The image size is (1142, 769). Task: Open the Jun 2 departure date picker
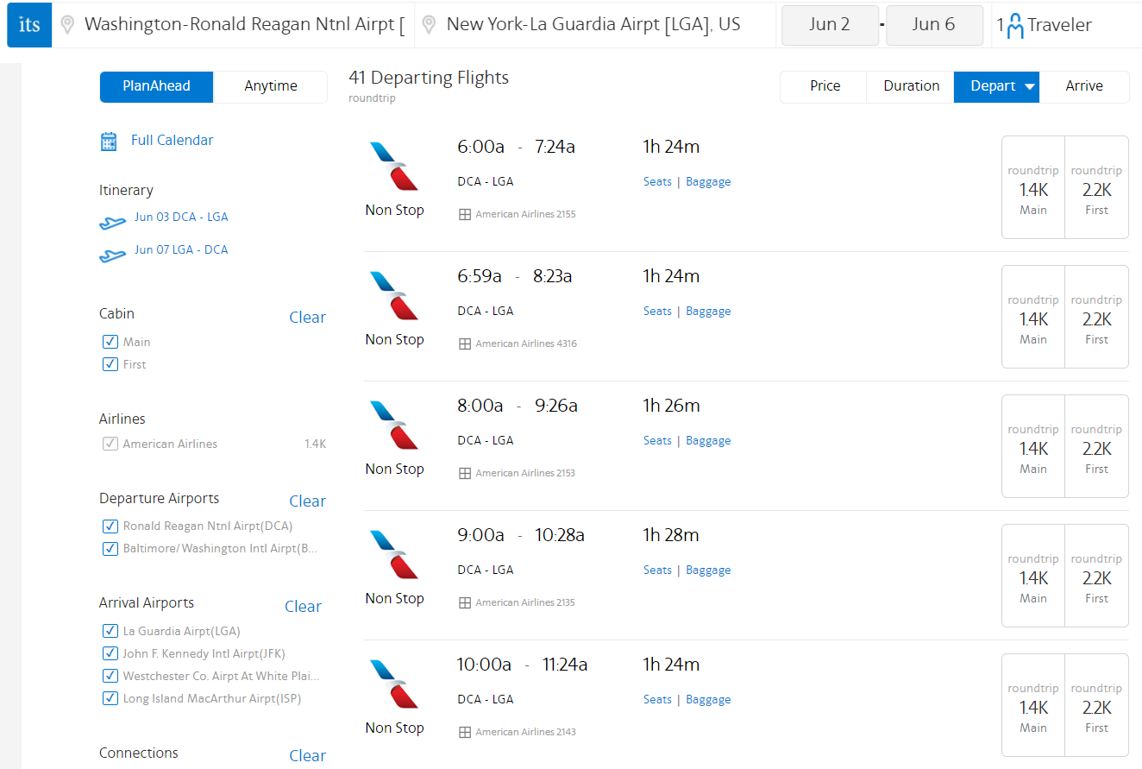(x=830, y=25)
